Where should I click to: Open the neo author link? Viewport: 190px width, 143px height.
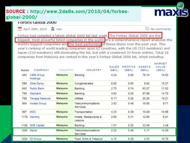(59, 29)
